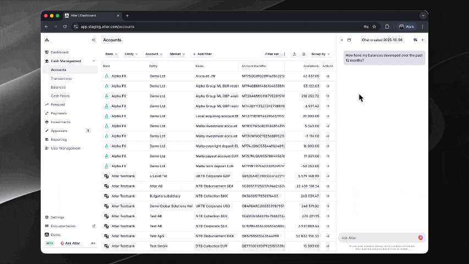Viewport: 469px width, 264px height.
Task: Open the browser extensions icon
Action: [x=387, y=26]
